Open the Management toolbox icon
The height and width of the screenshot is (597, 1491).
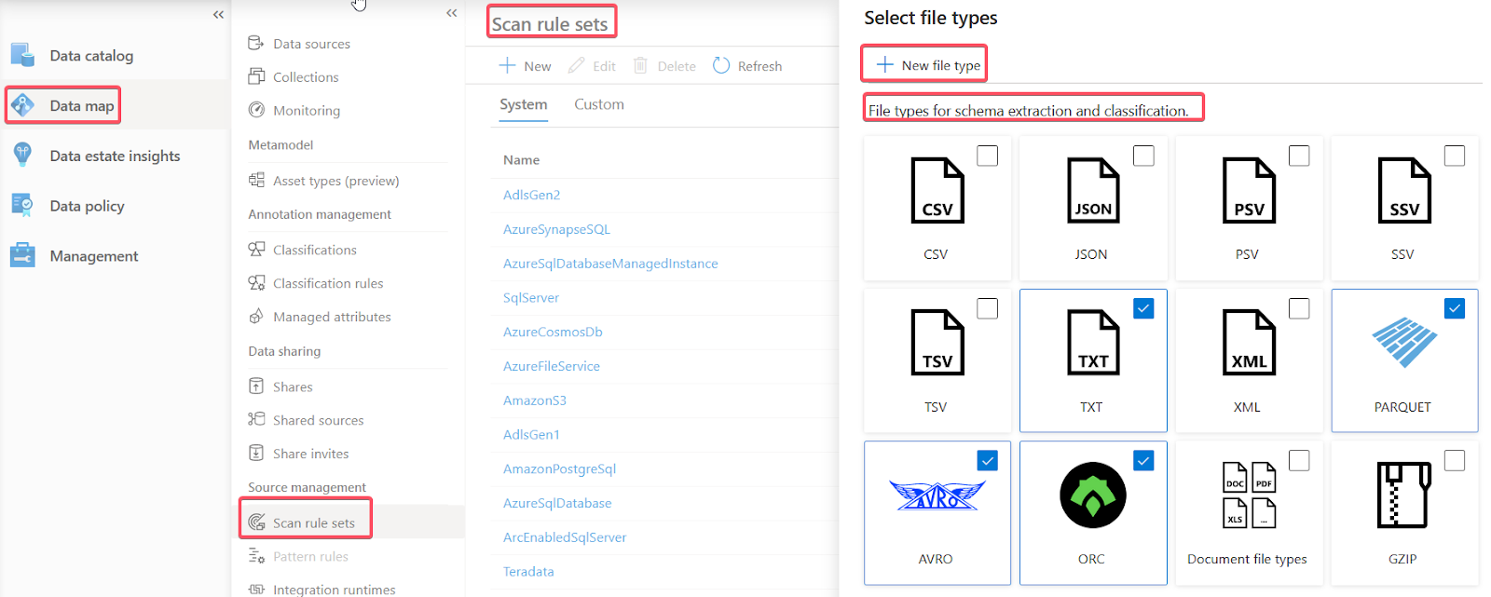[x=23, y=255]
